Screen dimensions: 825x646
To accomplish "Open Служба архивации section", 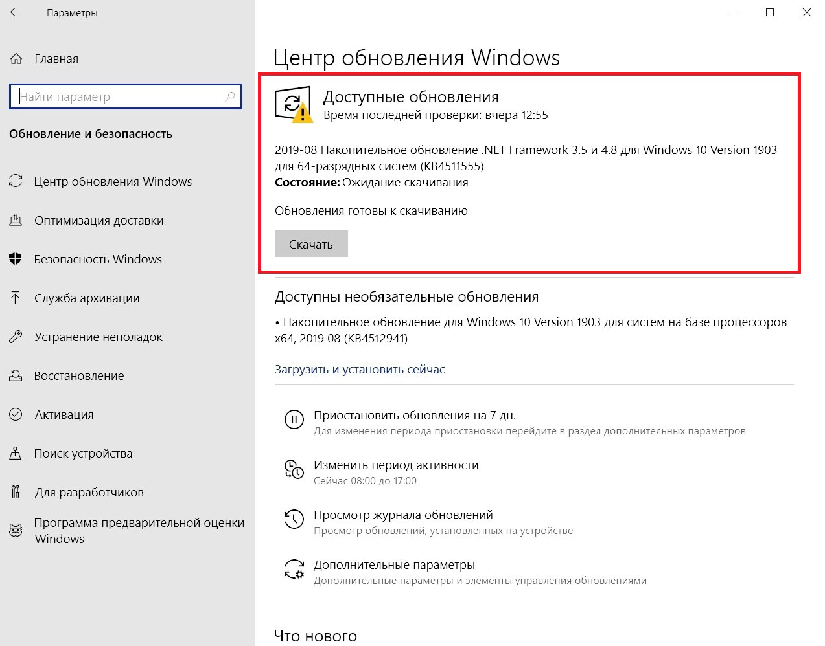I will (87, 298).
